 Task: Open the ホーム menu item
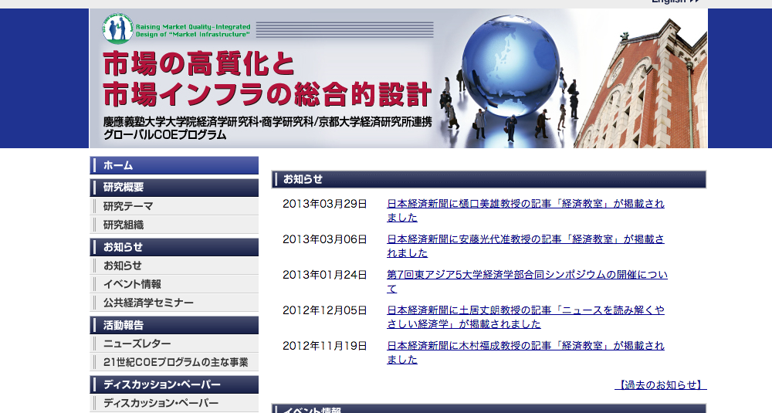pos(174,165)
